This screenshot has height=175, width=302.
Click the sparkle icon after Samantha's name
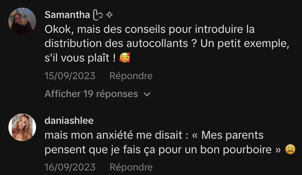pyautogui.click(x=109, y=15)
